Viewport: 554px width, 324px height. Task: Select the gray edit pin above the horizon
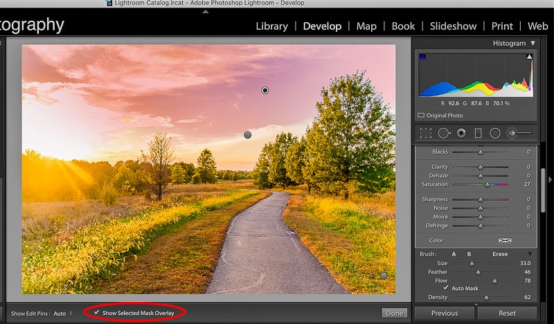(x=248, y=135)
